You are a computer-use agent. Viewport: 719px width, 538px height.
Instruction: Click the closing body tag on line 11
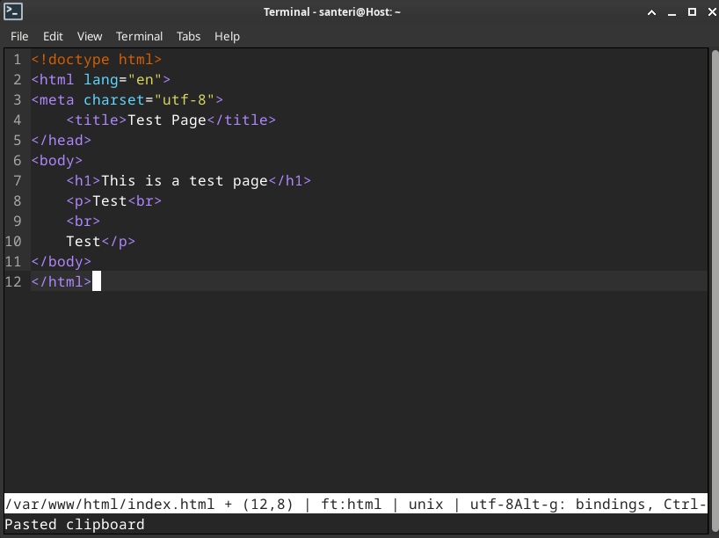click(62, 262)
